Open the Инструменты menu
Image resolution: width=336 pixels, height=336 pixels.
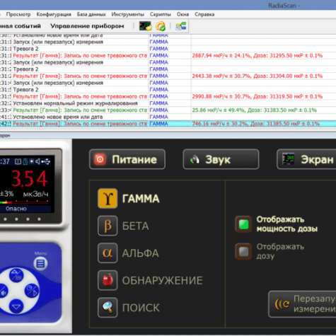tap(128, 14)
